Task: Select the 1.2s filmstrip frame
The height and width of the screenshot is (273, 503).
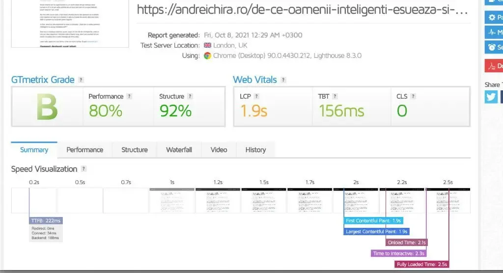Action: (x=218, y=200)
